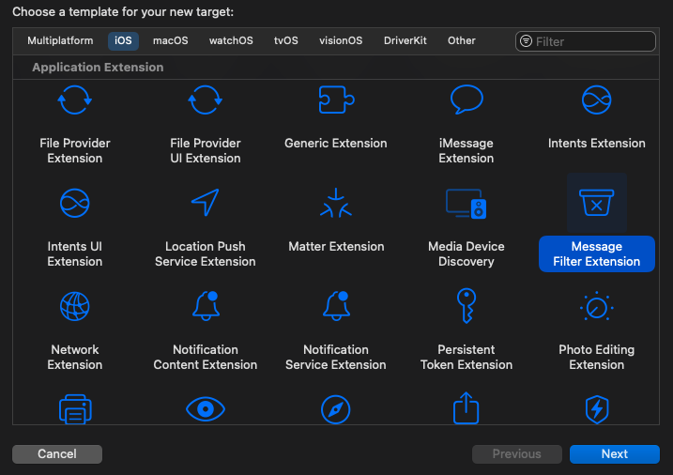The image size is (673, 475).
Task: Pick the Network Extension globe icon
Action: click(x=75, y=306)
